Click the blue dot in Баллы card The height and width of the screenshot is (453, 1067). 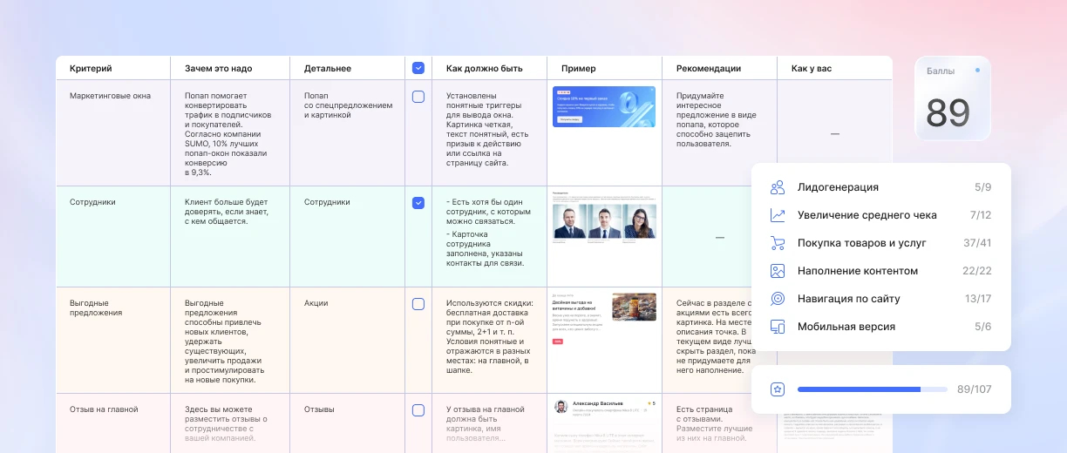coord(977,71)
